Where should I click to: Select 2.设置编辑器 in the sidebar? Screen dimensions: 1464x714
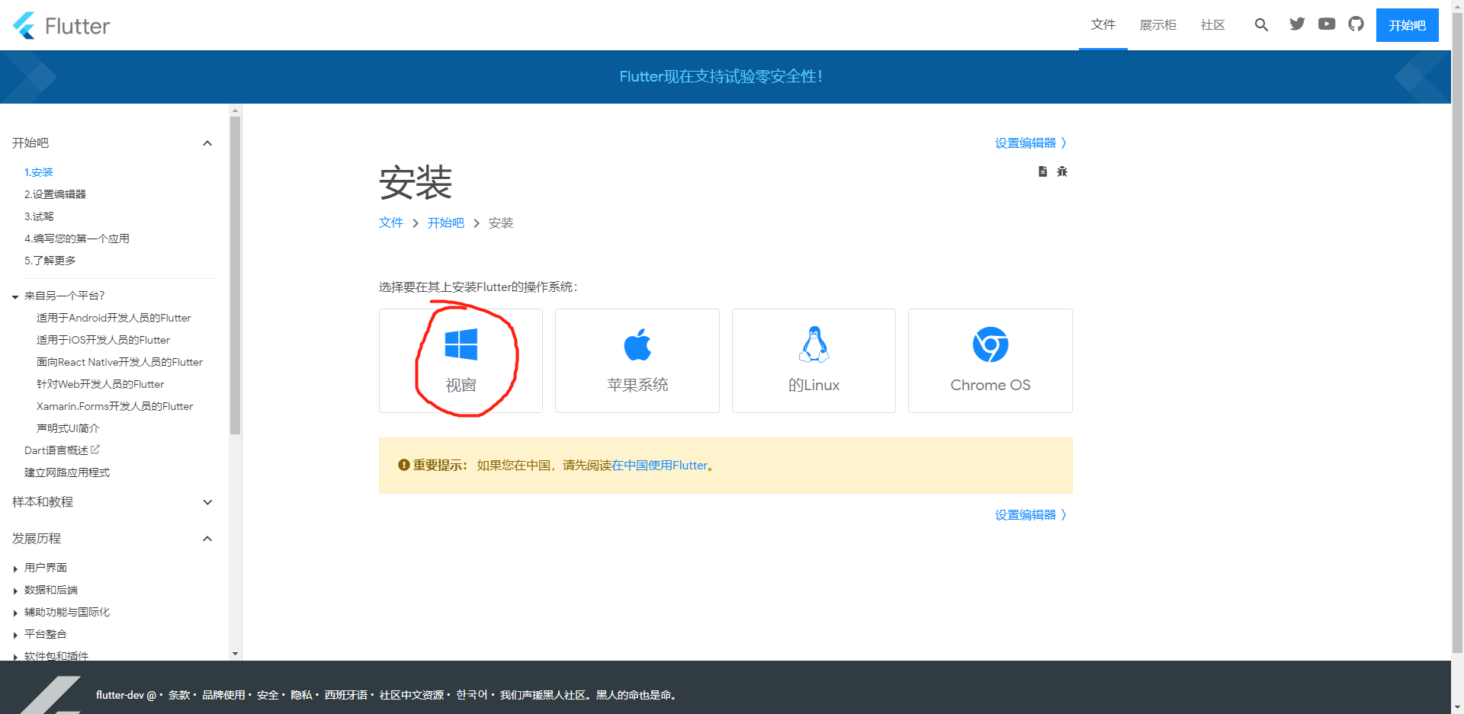point(55,194)
